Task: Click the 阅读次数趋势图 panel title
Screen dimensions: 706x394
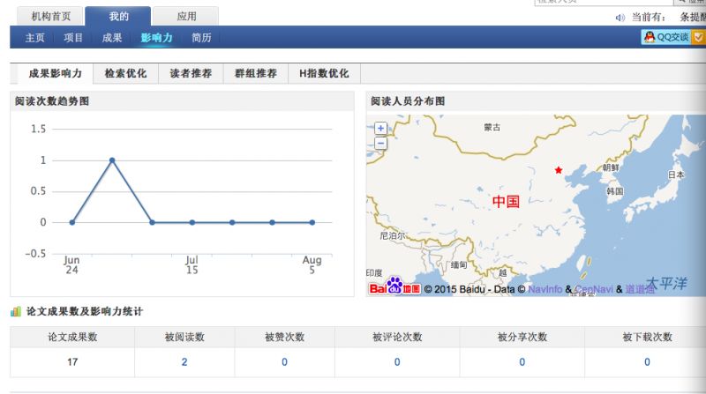Action: pos(52,101)
